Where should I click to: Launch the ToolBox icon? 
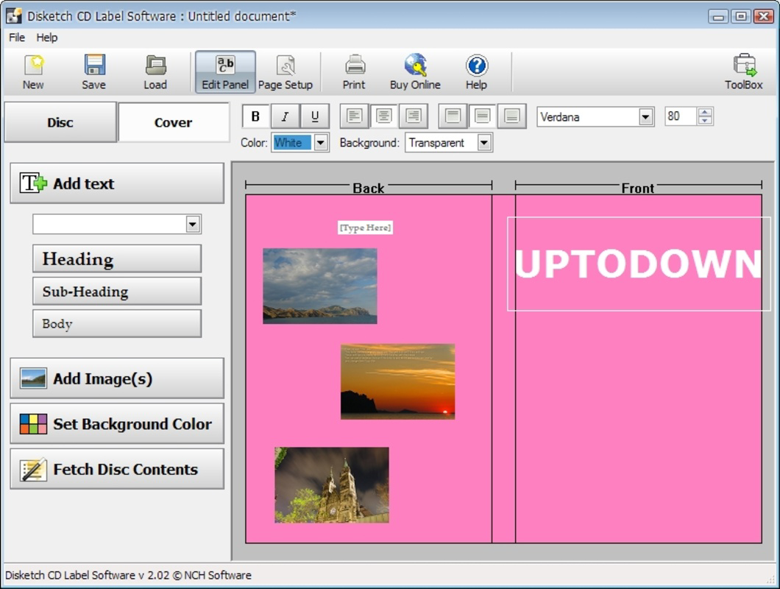coord(743,70)
